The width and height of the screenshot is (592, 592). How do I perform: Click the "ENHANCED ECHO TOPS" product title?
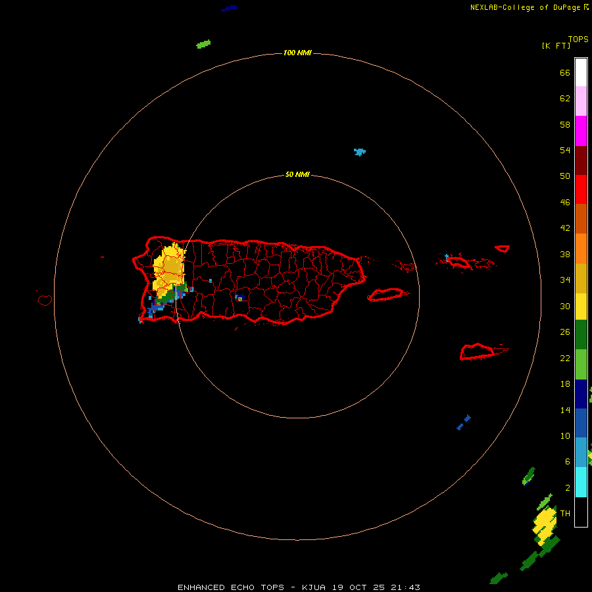[x=231, y=587]
